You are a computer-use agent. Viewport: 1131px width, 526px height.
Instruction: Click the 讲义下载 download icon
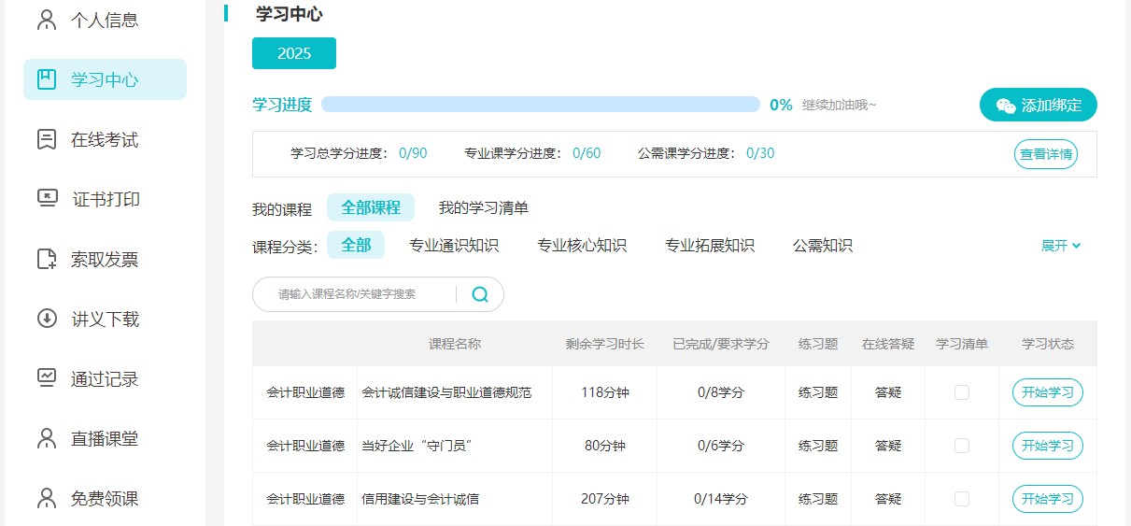coord(47,319)
